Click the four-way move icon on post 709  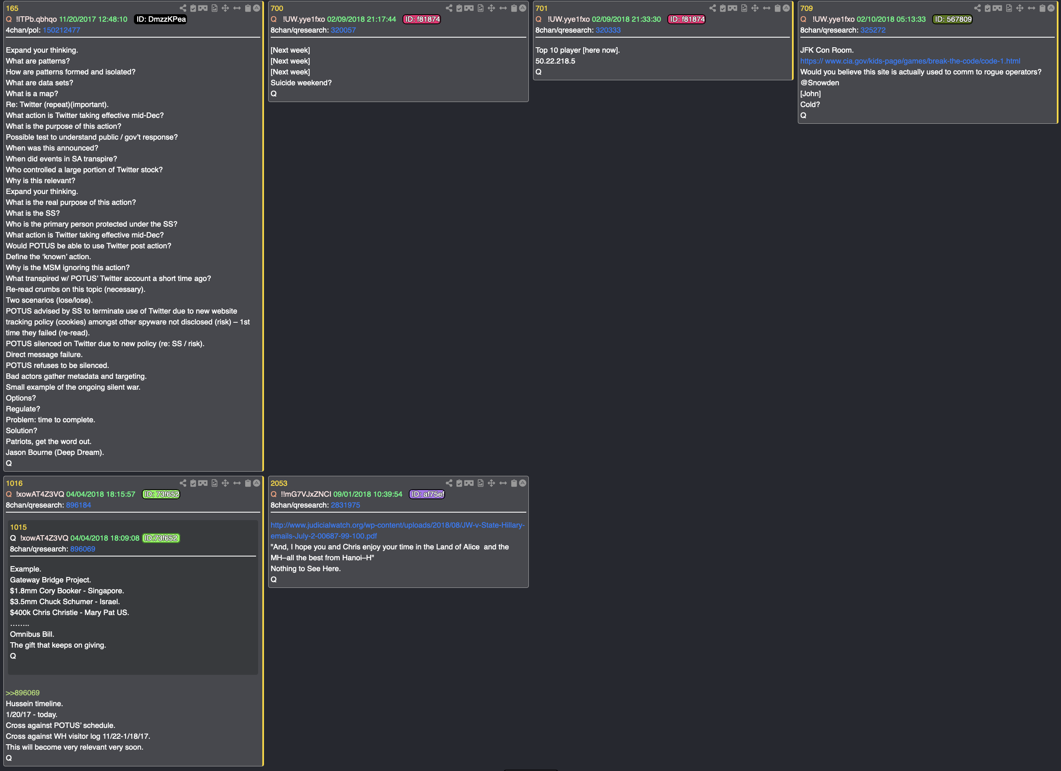[x=1020, y=8]
